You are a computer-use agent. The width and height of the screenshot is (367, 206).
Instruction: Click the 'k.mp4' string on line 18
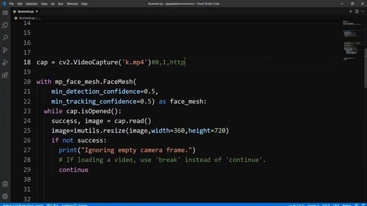[135, 62]
